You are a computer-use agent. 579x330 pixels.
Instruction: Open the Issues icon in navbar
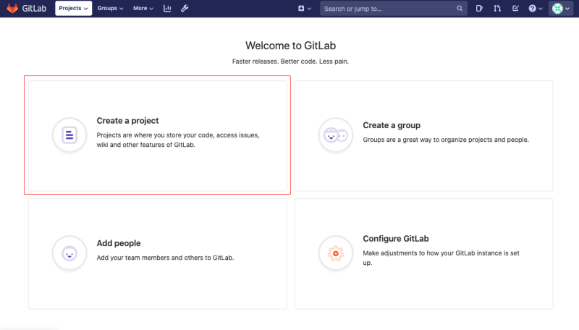click(x=480, y=9)
